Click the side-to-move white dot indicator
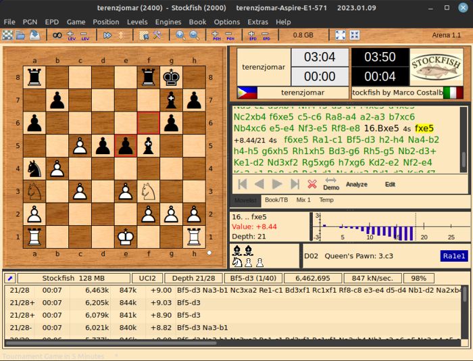This screenshot has width=473, height=361. 209,253
